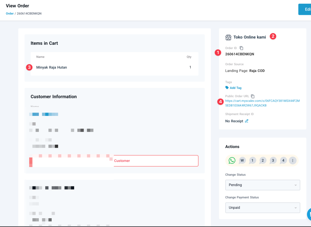Click the chat widget bubble at bottom right
Viewport: 311px width, 227px height.
[309, 214]
